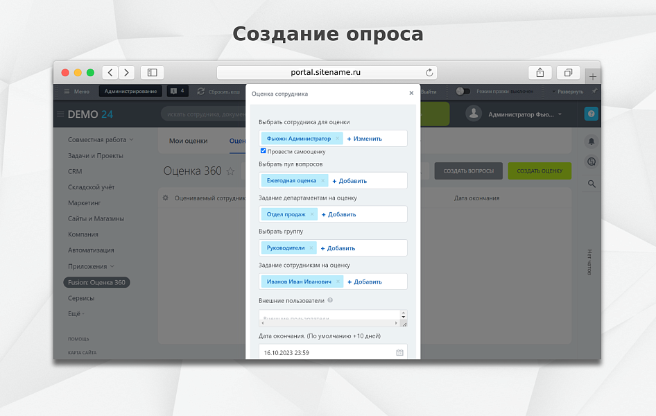Switch to the 'Мои оценки' tab
Screen dimensions: 656x416
tap(189, 141)
